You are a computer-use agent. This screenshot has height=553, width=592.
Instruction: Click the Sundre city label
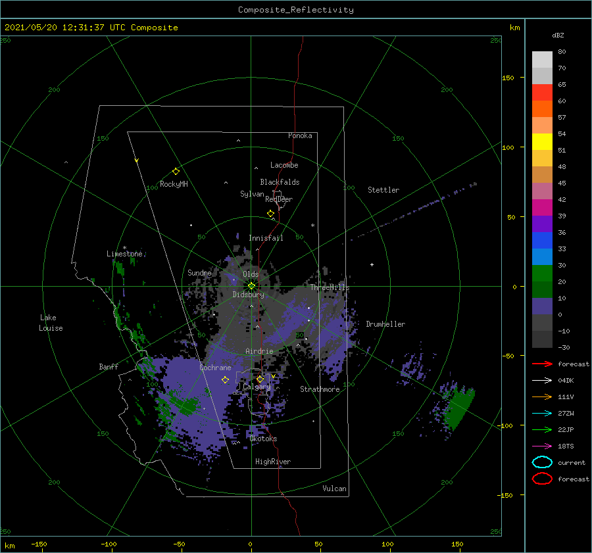point(199,272)
